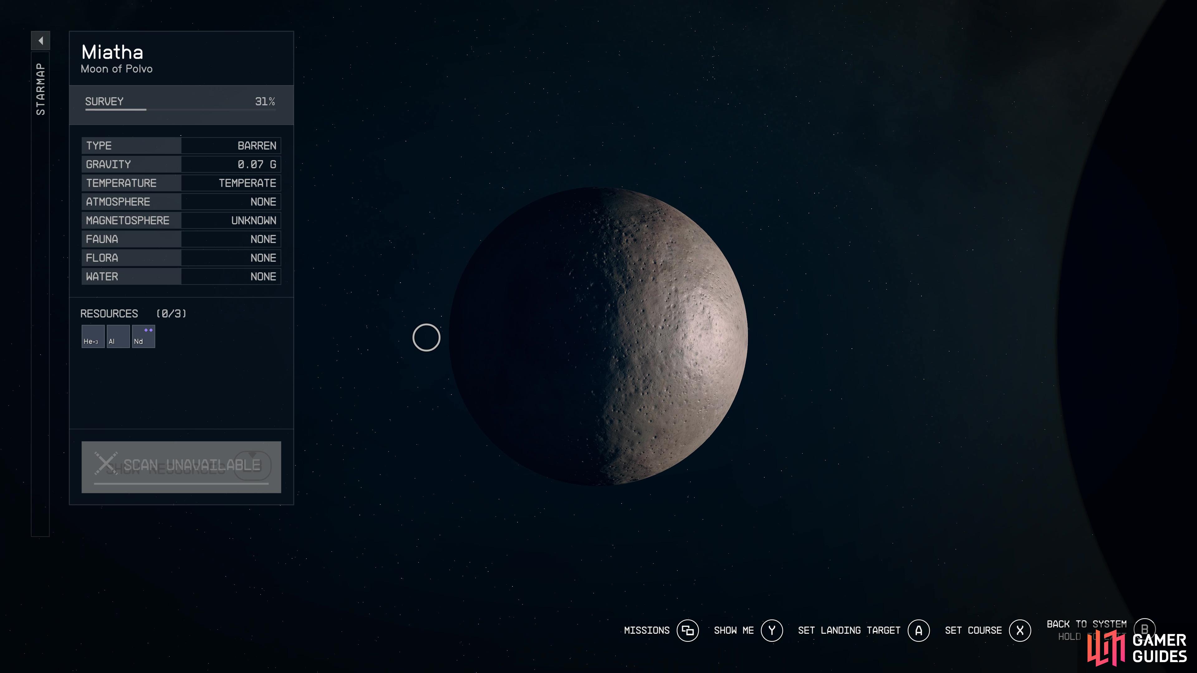The width and height of the screenshot is (1197, 673).
Task: Click the MAGNETOSPHERE value UNKNOWN
Action: pos(254,220)
